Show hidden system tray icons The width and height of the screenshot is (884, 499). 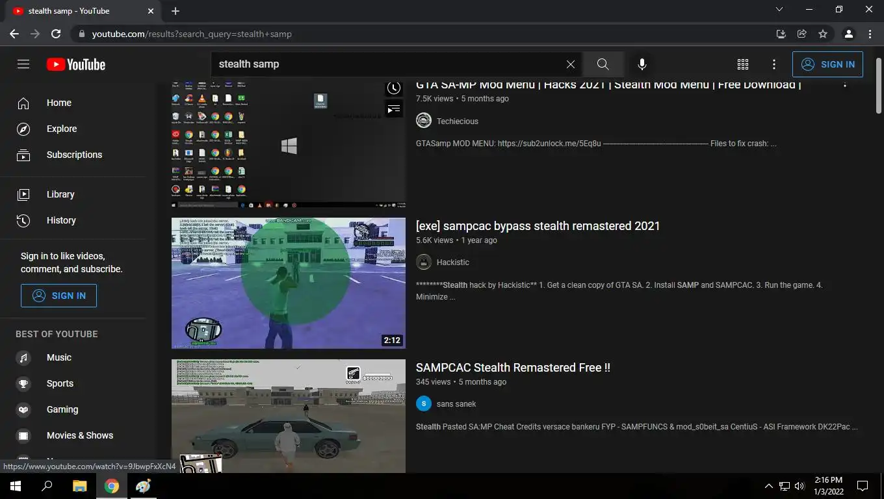[769, 486]
